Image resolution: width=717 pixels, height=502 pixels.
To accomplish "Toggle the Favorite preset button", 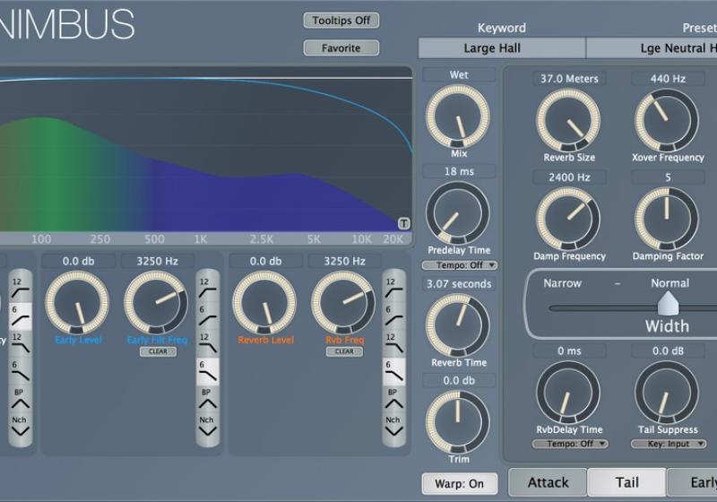I will point(341,48).
